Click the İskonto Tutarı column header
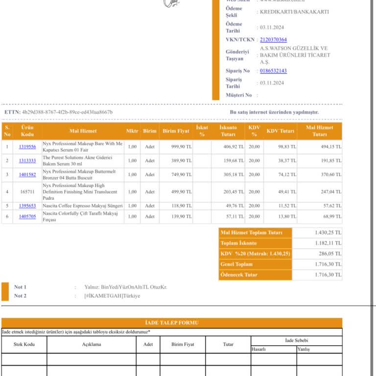Screen dimensions: 376x376 (x=228, y=131)
